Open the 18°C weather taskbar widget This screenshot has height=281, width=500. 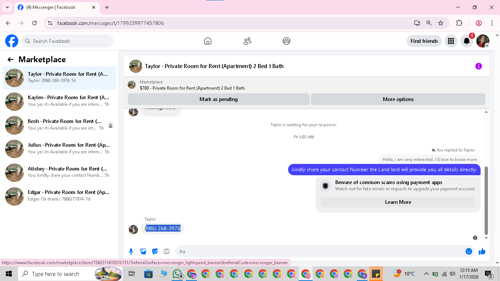[404, 274]
